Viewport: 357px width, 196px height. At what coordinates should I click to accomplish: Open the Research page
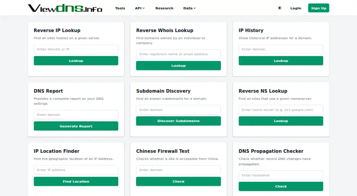[x=164, y=8]
